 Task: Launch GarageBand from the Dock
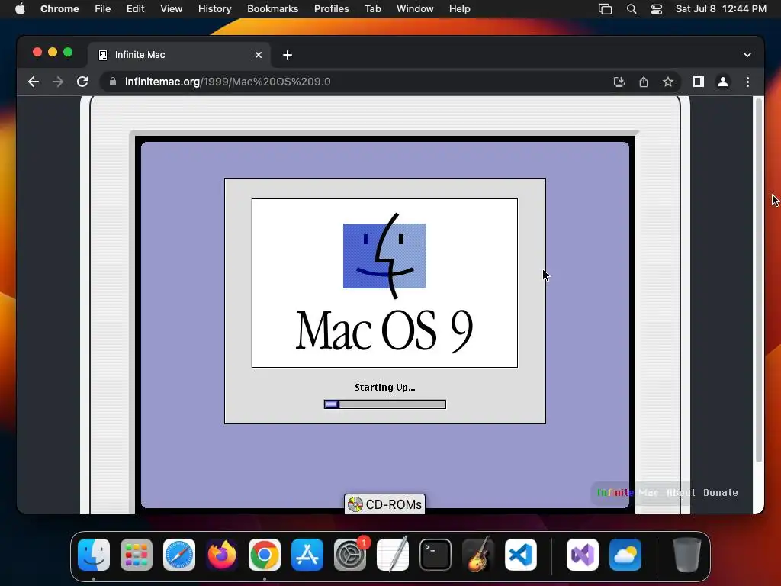(x=478, y=555)
